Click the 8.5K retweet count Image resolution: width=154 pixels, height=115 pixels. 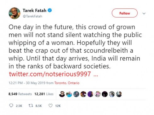pos(38,106)
